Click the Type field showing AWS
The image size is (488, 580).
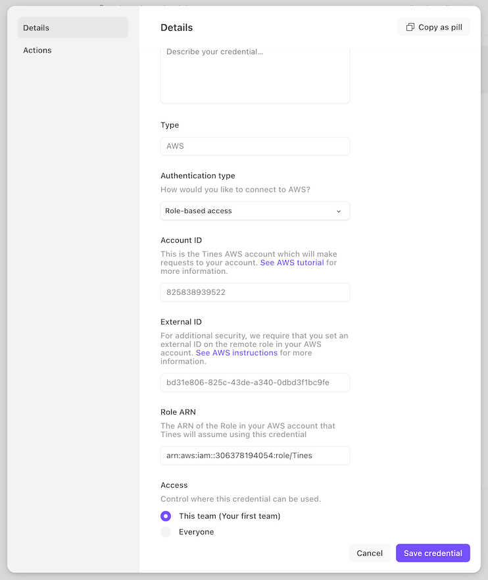[255, 146]
